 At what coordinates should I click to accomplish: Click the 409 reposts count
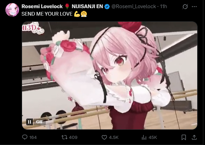[x=73, y=137]
